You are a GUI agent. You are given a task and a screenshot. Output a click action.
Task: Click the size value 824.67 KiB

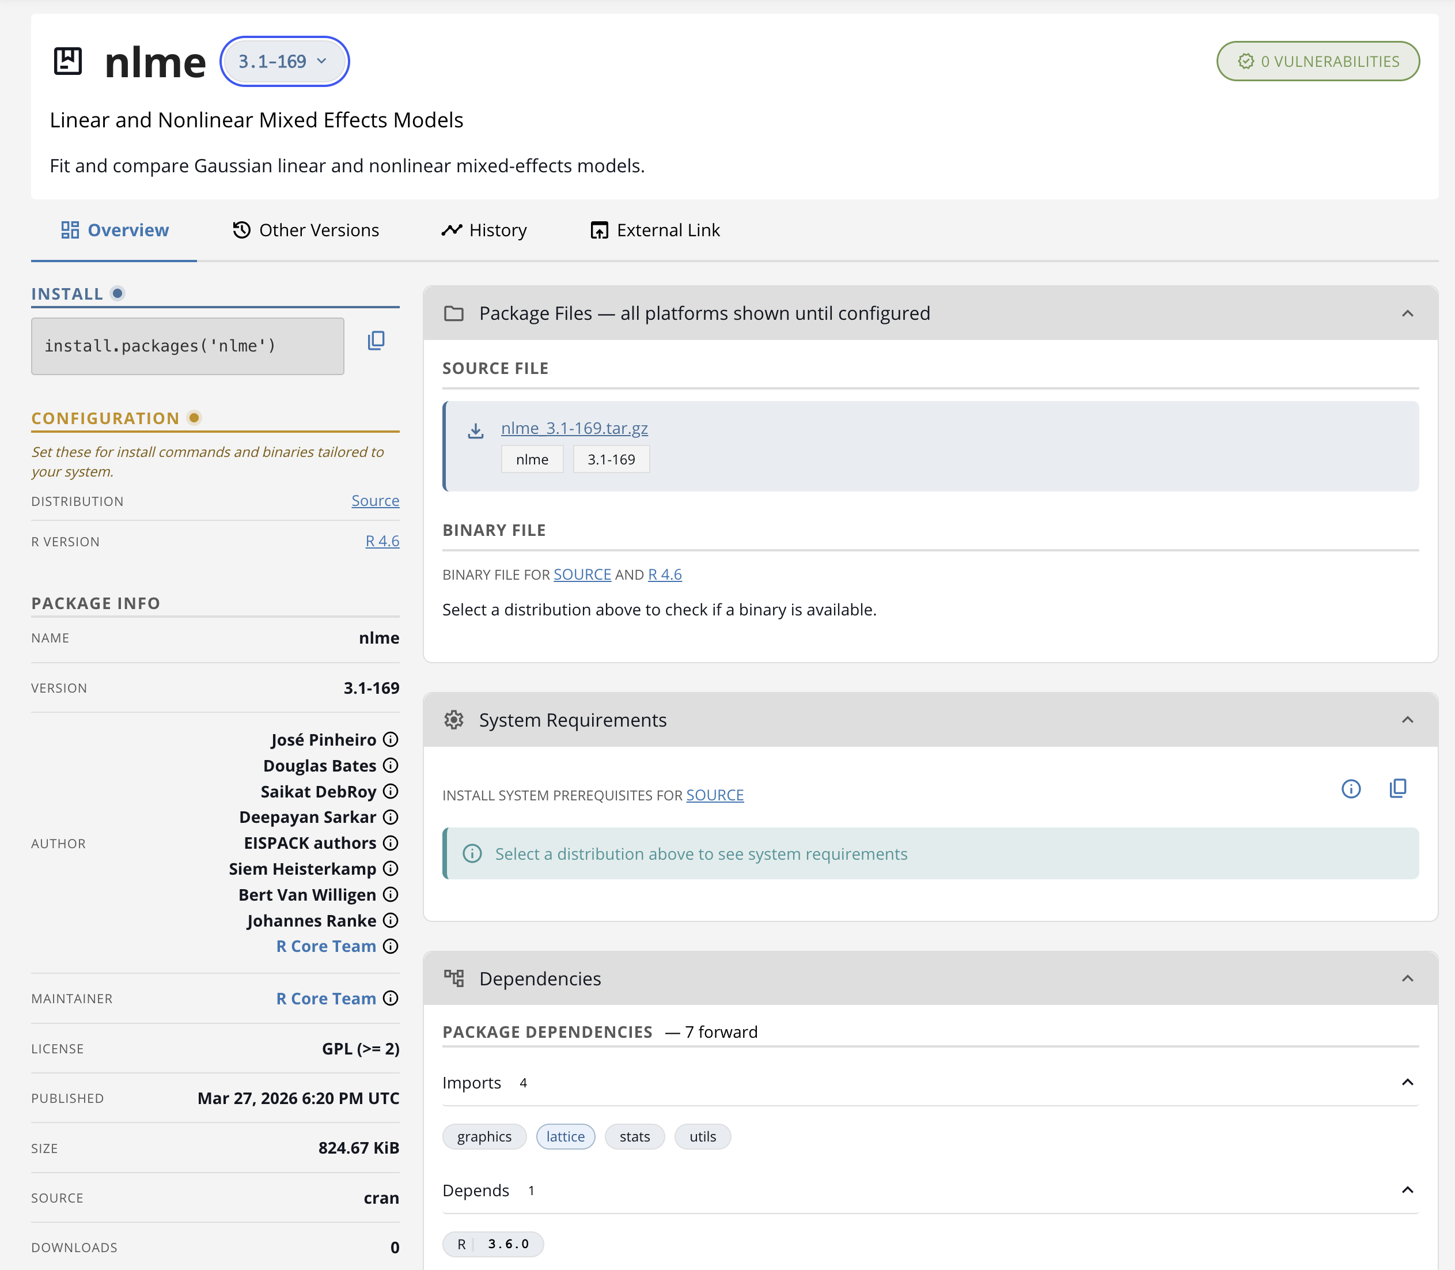coord(359,1148)
